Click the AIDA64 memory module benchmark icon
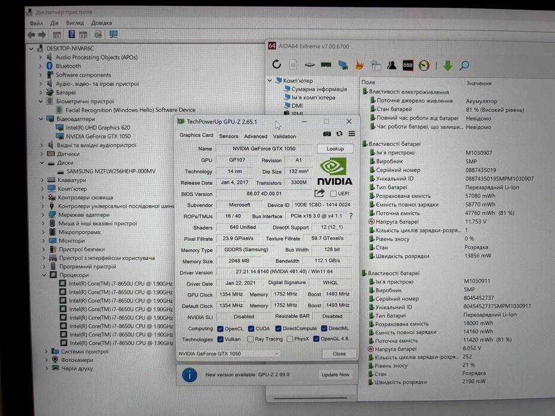The height and width of the screenshot is (416, 555). tap(326, 65)
